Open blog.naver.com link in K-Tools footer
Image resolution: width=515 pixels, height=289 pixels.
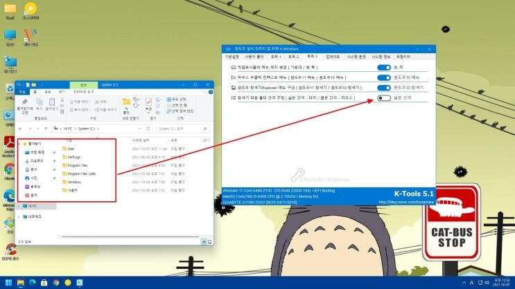pos(406,202)
